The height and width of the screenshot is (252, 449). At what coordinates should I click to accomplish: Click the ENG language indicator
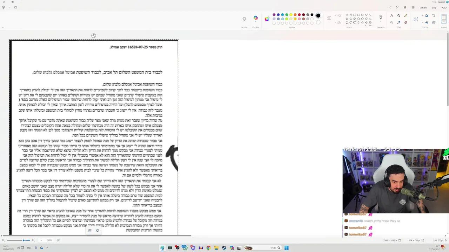point(29,248)
